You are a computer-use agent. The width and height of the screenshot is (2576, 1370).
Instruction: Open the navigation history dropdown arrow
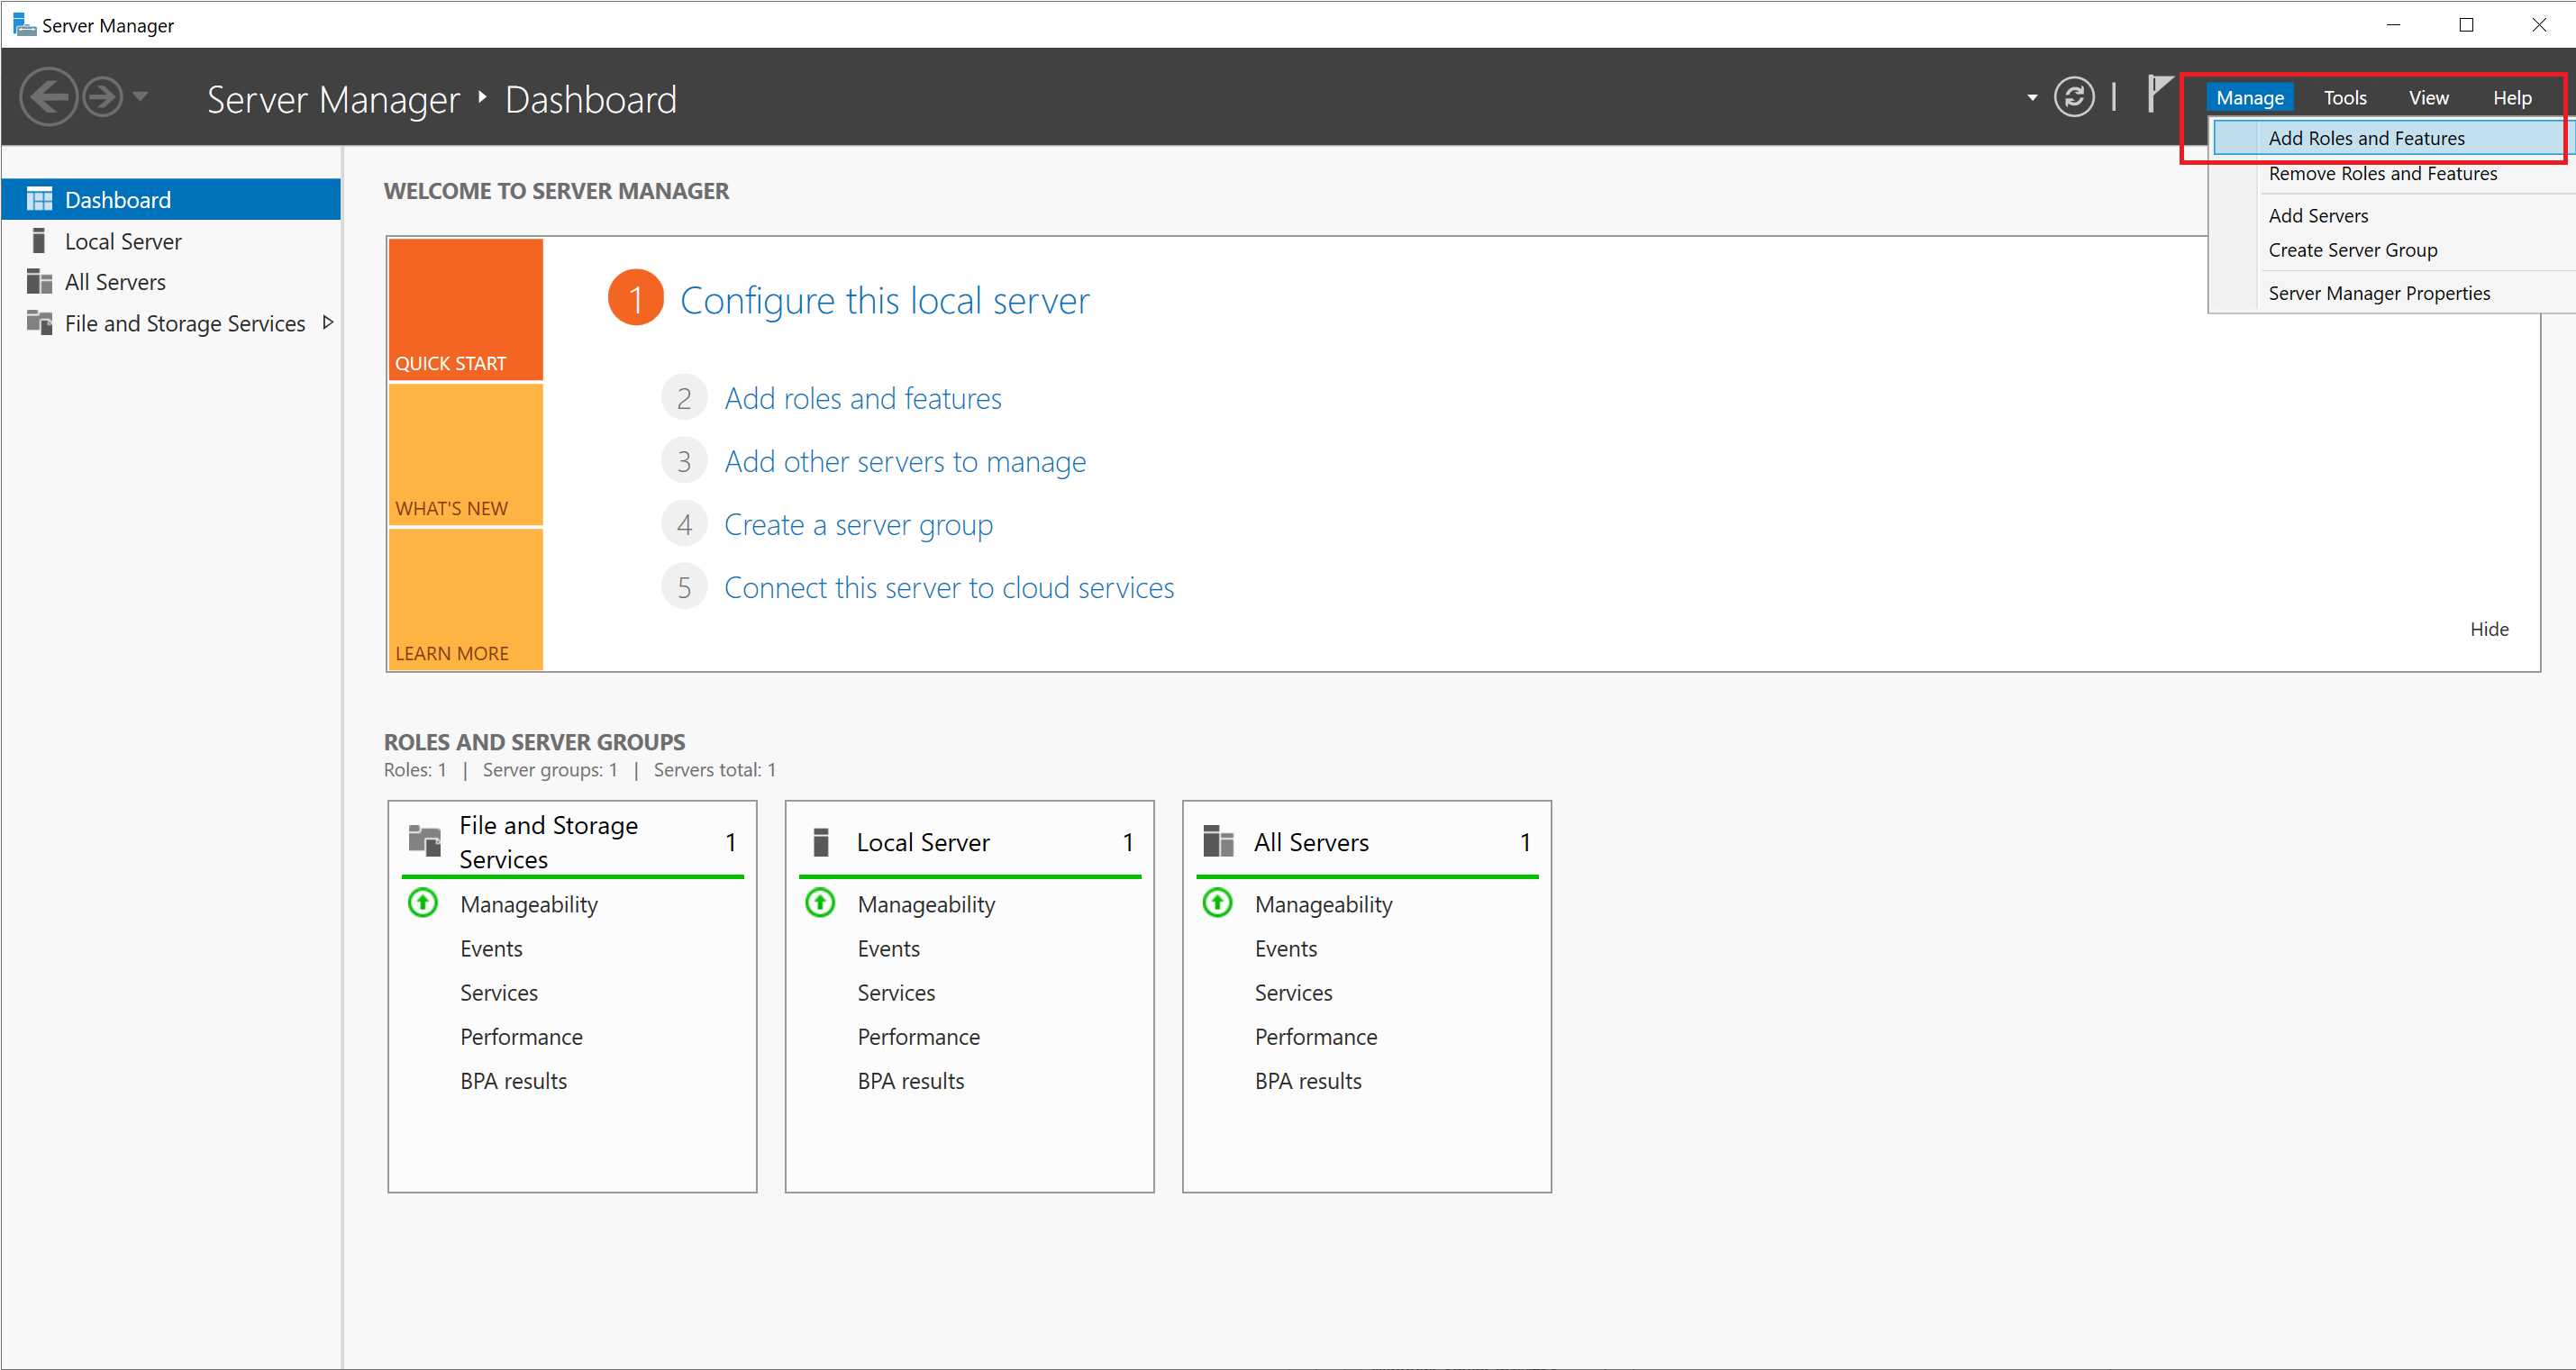pos(140,96)
